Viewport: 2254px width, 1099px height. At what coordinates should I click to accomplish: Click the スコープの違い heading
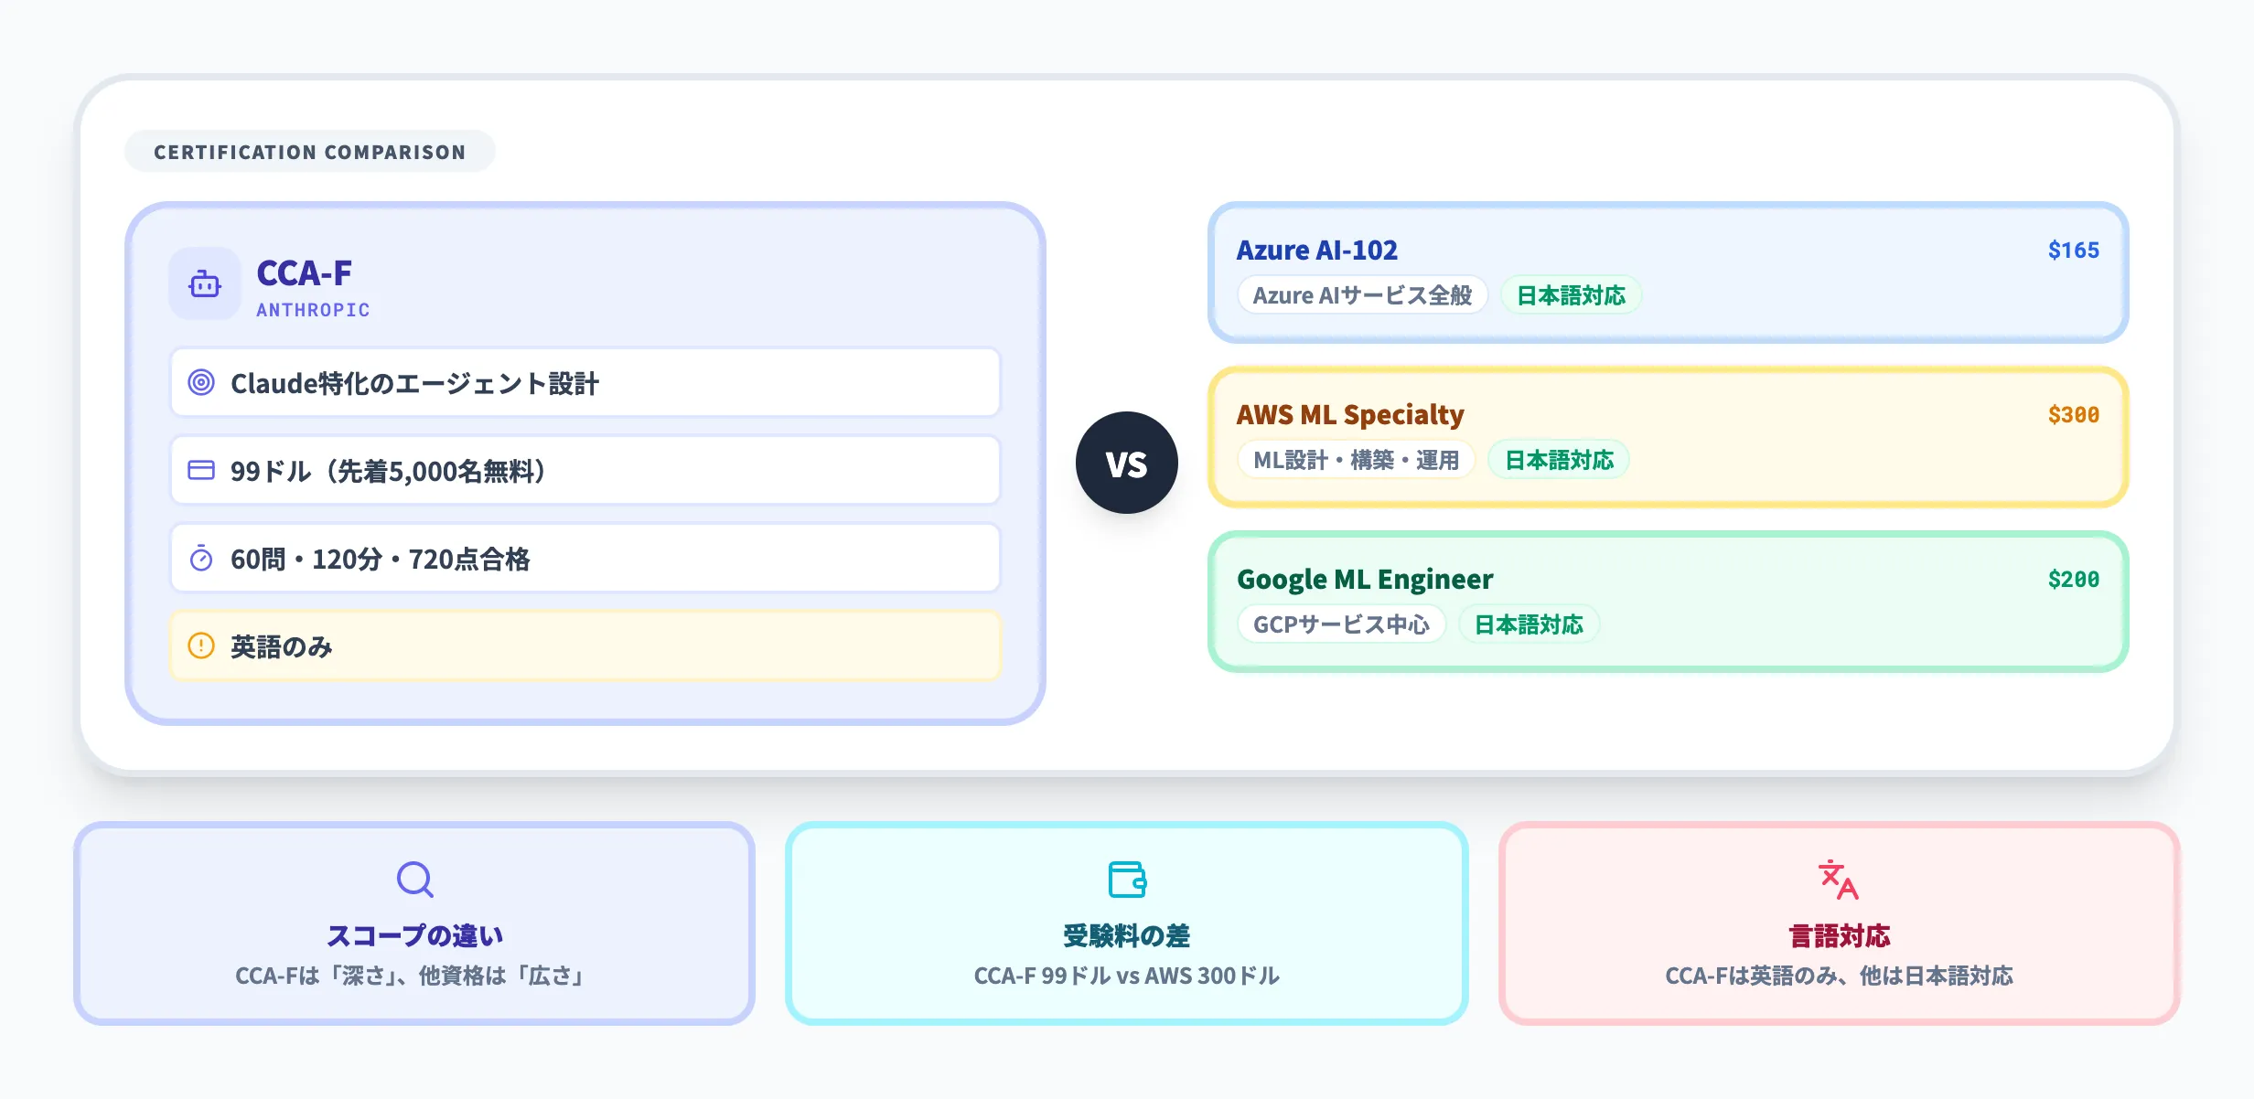[415, 935]
